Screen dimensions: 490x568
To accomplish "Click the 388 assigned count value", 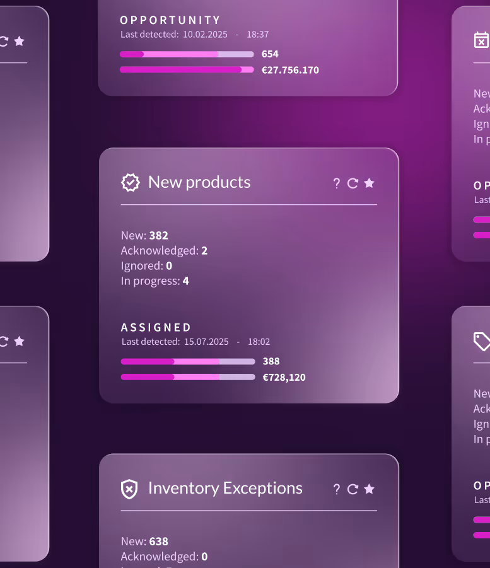I will point(271,361).
